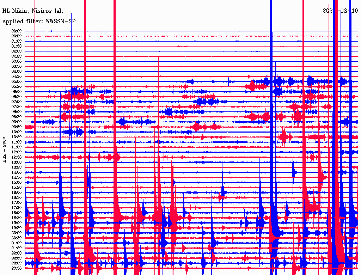
Task: Click the 10:30 time label
Action: click(x=16, y=137)
